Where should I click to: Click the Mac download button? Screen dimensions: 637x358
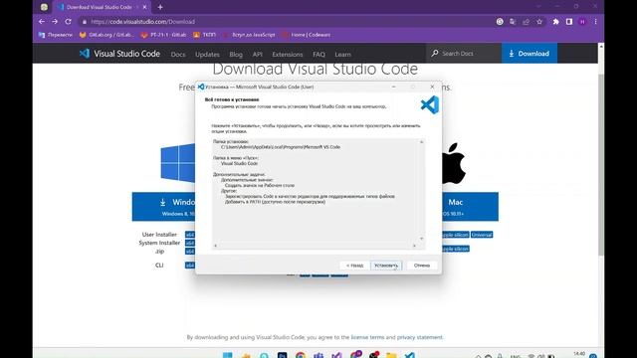point(470,207)
